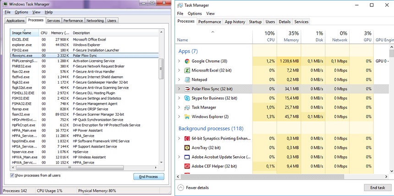
Task: Open the Services tab in Windows Task Manager
Action: [x=53, y=21]
